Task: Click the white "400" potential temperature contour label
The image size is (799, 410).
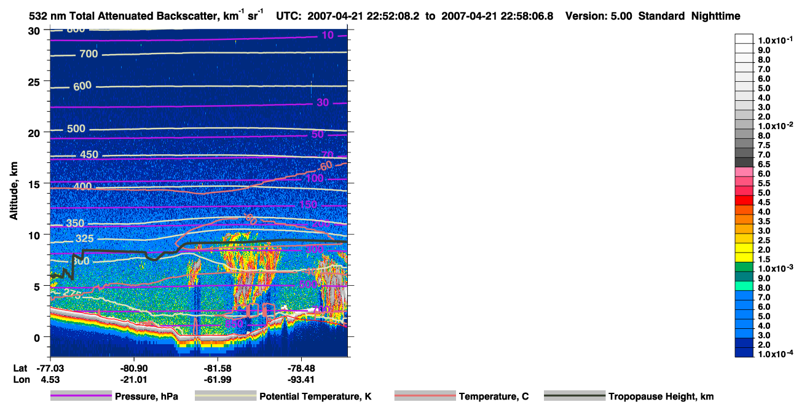Action: [82, 186]
